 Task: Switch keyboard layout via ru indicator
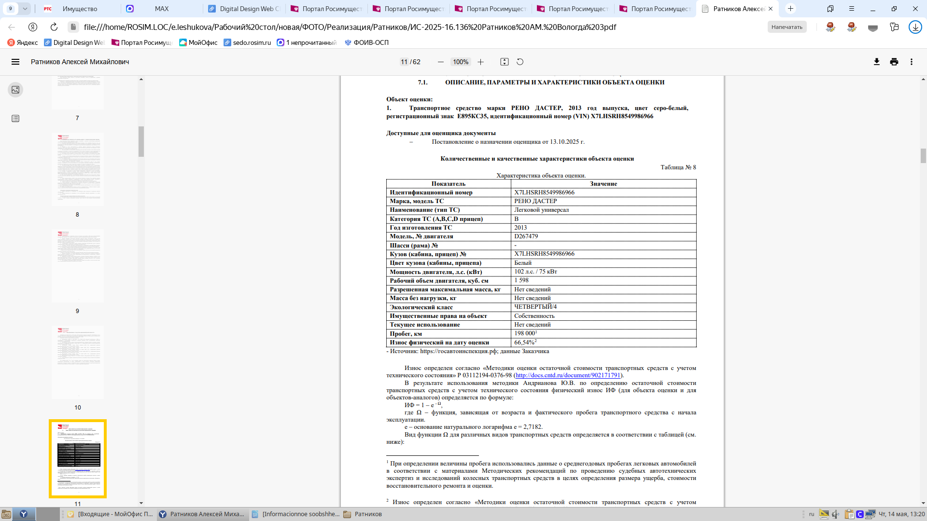tap(812, 514)
